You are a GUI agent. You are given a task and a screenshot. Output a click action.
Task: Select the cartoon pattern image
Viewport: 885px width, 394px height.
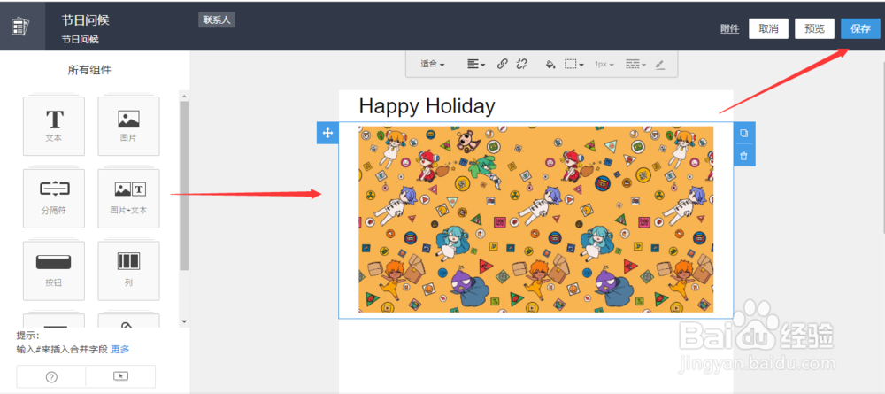[x=535, y=219]
